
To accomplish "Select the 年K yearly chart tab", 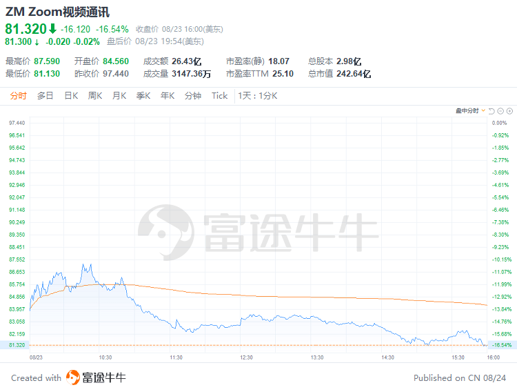I will 168,96.
